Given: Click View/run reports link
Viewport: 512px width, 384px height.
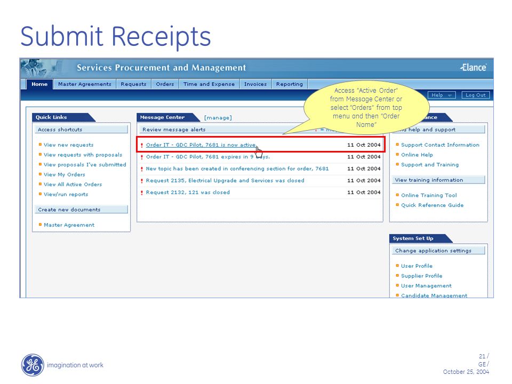Looking at the screenshot, I should pos(66,194).
